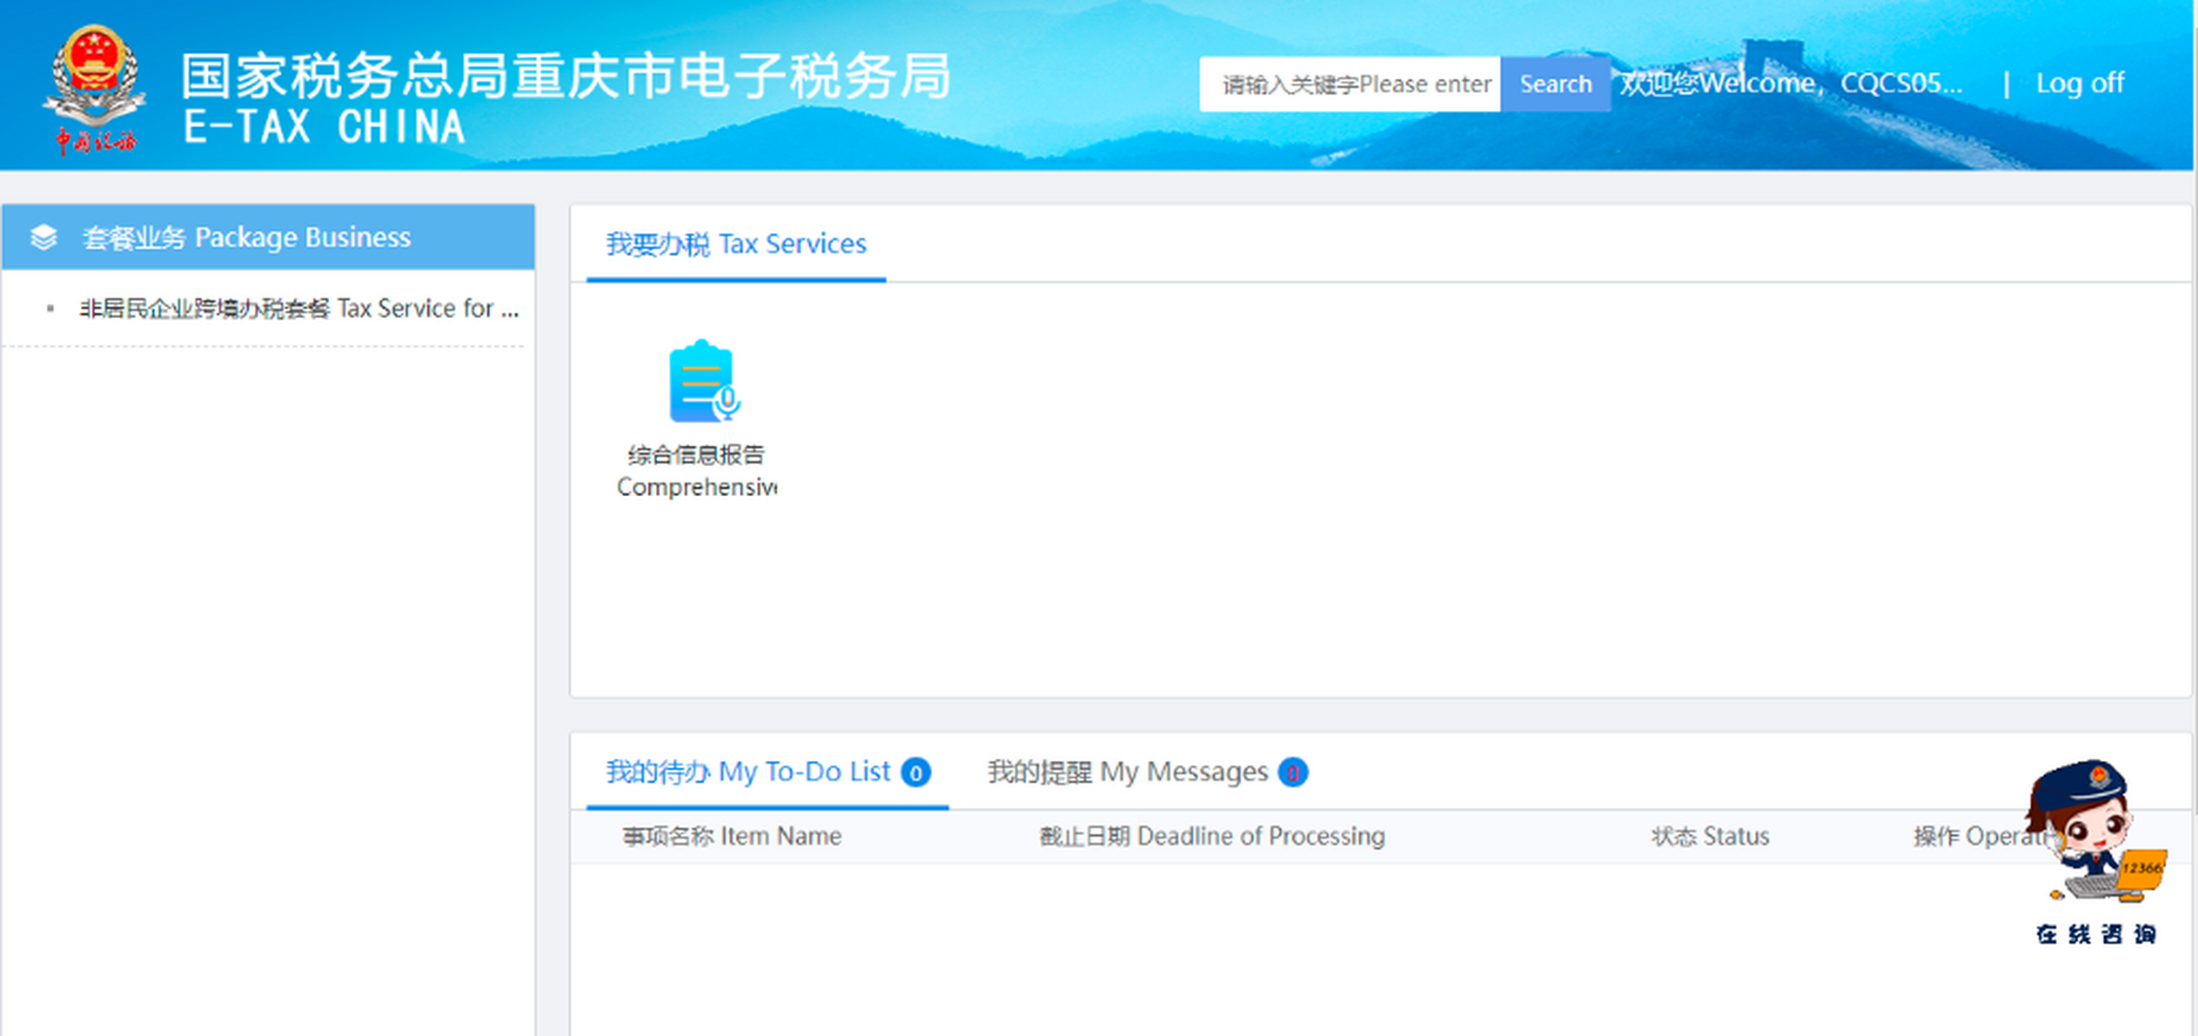Open non-resident enterprise cross-border tax package
Screen dimensions: 2198x1036
[299, 308]
